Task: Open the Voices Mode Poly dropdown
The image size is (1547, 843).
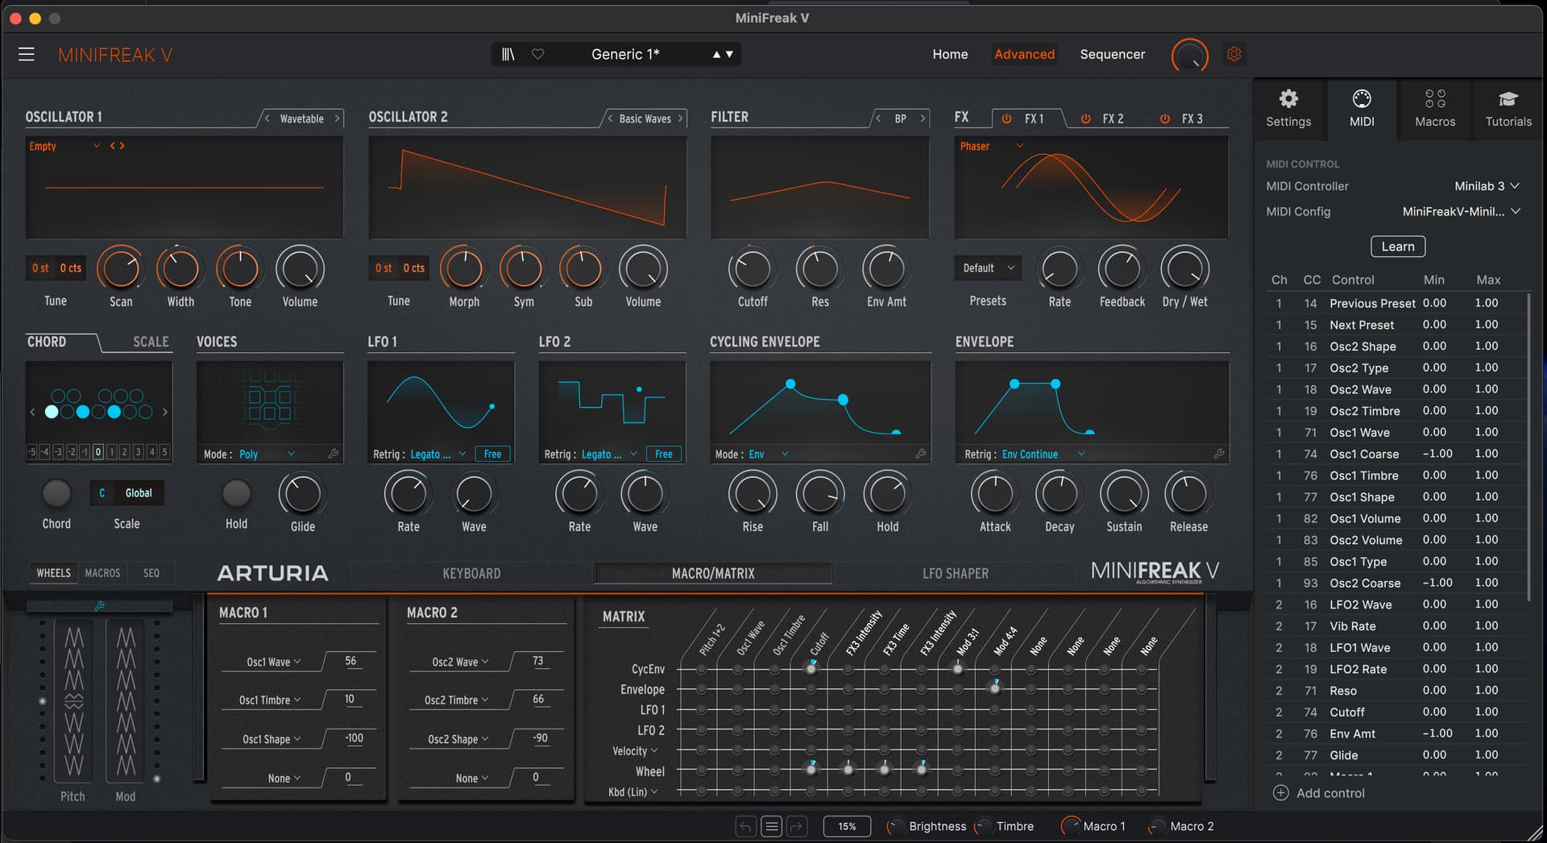Action: click(267, 454)
